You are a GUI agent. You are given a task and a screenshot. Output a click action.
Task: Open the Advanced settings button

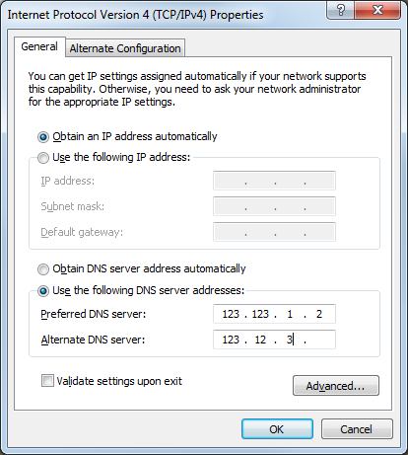click(336, 386)
